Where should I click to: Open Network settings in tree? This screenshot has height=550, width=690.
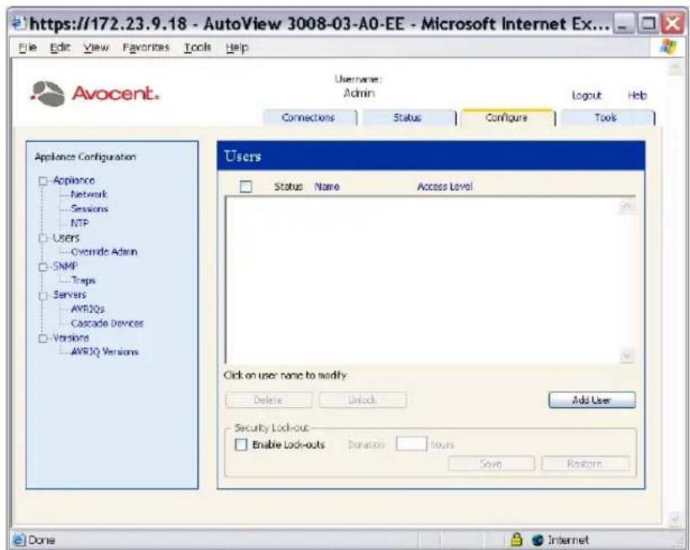(x=89, y=194)
